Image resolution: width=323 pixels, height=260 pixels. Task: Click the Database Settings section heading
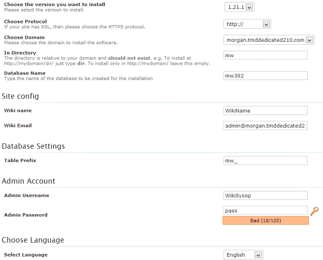click(33, 146)
